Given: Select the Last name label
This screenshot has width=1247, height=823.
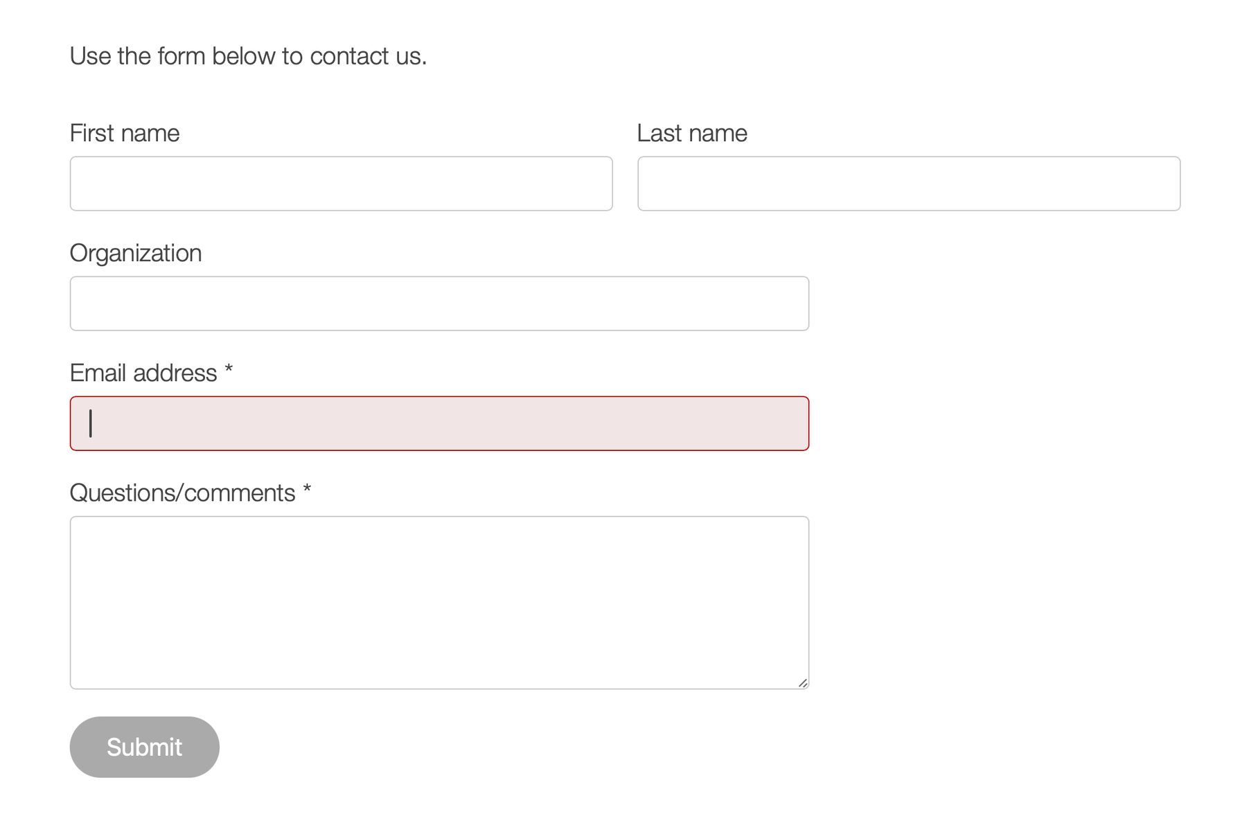Looking at the screenshot, I should click(691, 132).
